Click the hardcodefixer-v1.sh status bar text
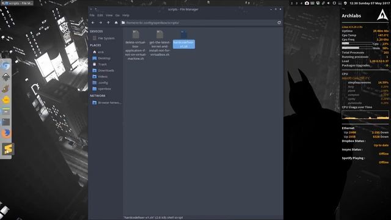Viewport: 391px width, 220px height. point(153,218)
